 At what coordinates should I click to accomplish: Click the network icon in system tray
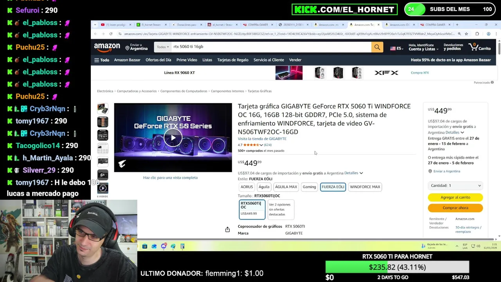click(473, 246)
